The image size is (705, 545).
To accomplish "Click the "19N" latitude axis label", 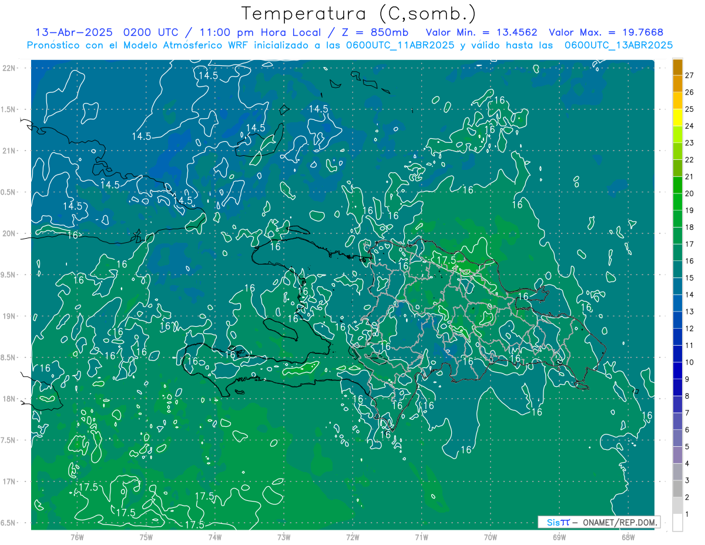I will (9, 316).
